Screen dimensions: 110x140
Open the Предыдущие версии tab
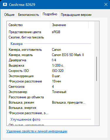click(x=76, y=15)
